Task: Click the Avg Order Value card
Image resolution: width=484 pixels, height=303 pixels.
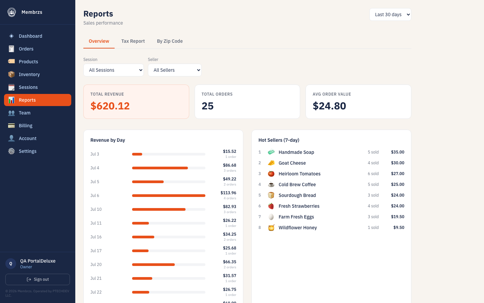Action: click(x=358, y=102)
